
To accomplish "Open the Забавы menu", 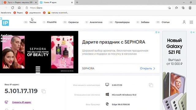I will (145, 22).
